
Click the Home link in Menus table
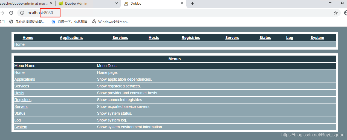pos(19,72)
